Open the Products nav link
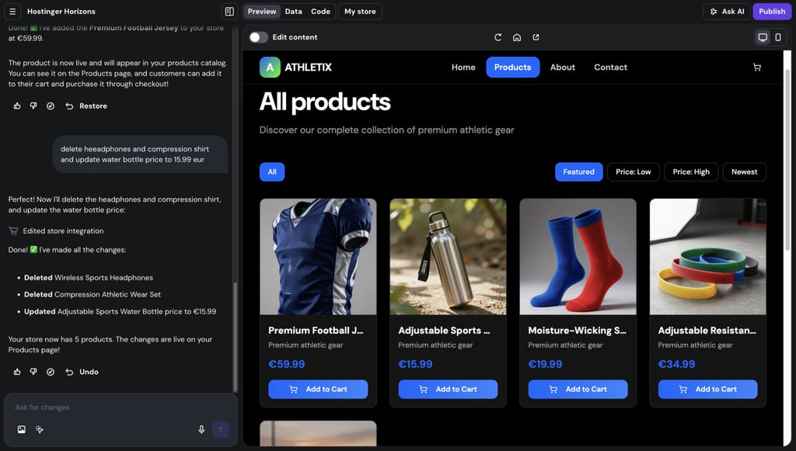The image size is (796, 451). tap(512, 67)
